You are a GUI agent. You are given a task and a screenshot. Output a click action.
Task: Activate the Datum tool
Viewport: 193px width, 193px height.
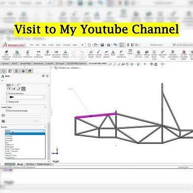coord(48,53)
